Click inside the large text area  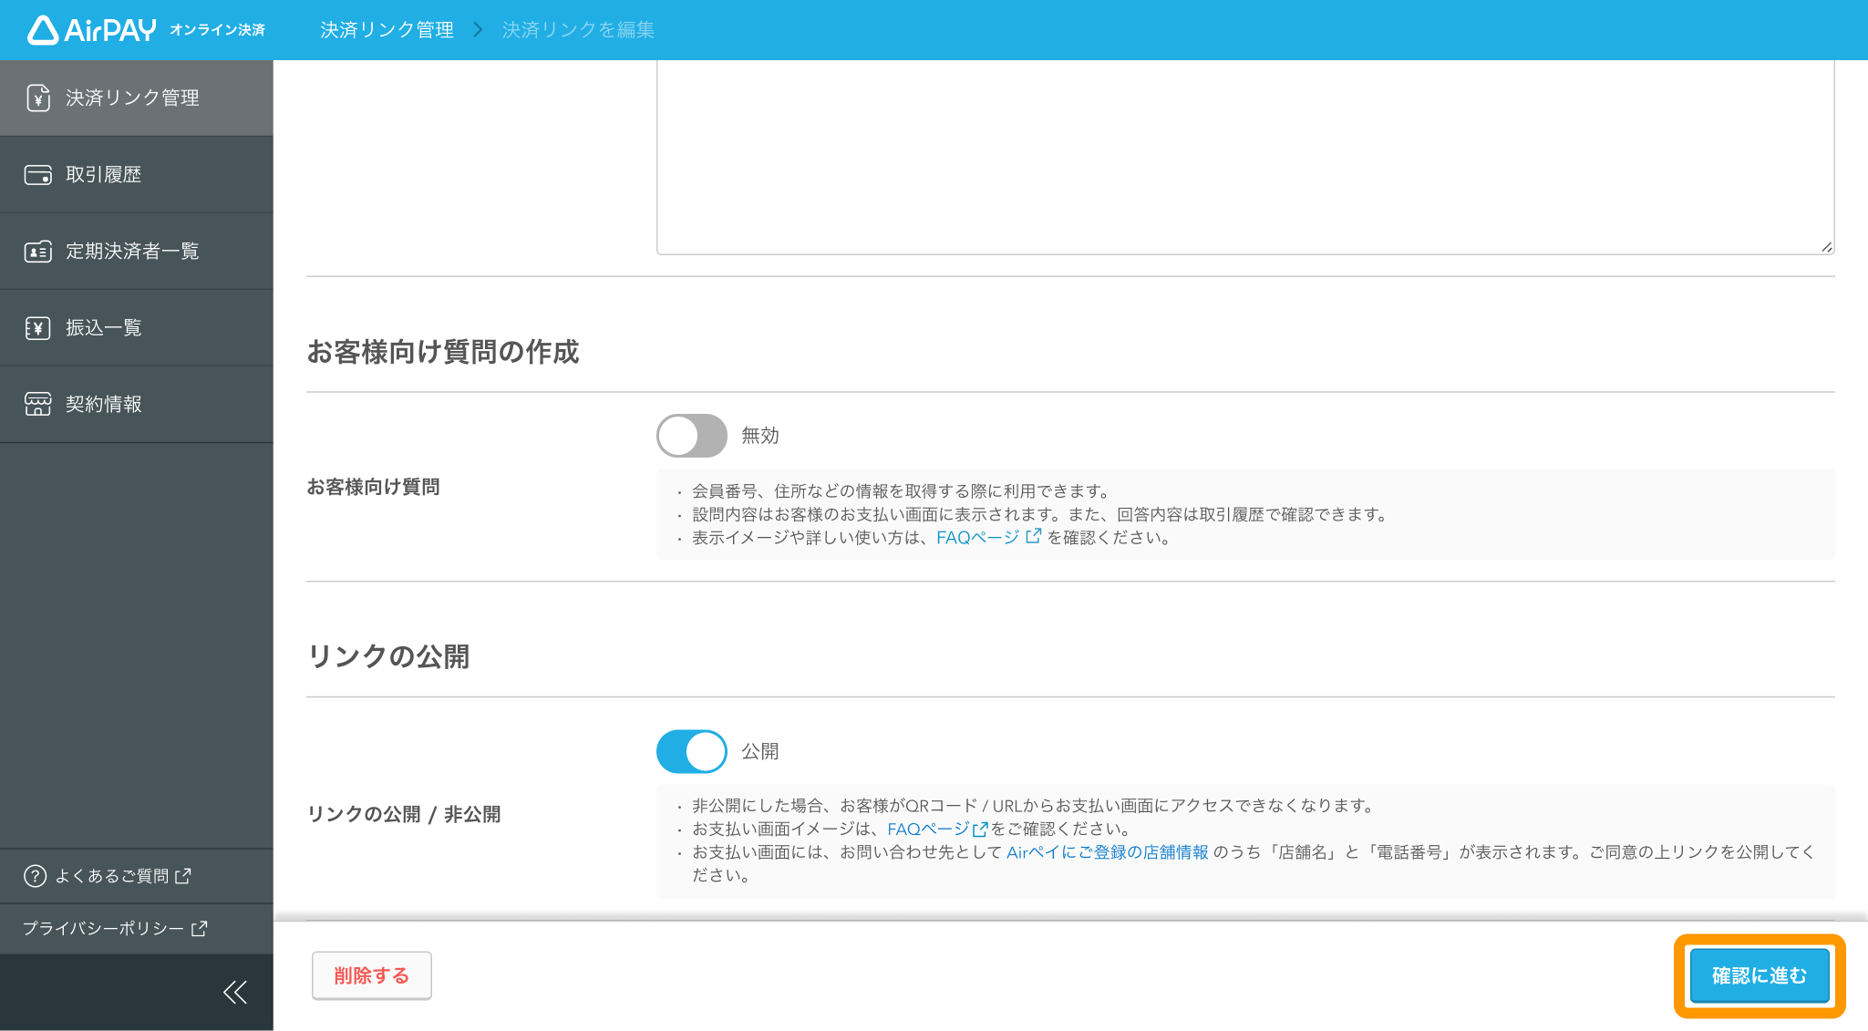1244,155
